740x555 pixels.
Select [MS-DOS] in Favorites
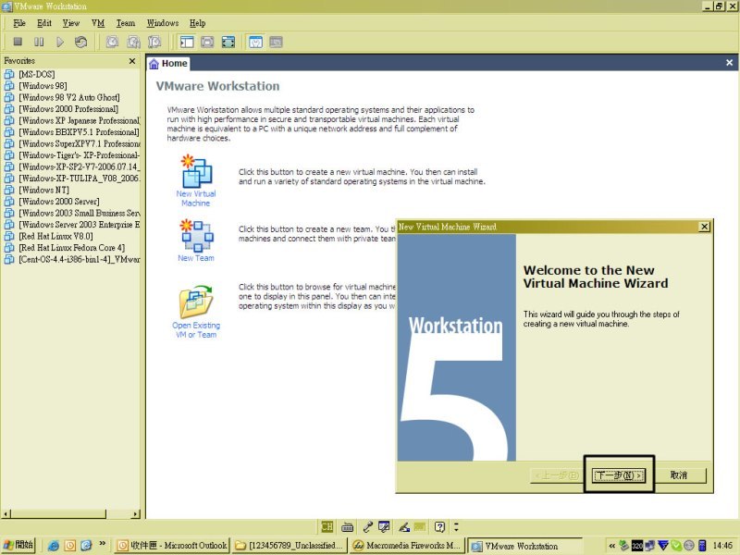(37, 74)
